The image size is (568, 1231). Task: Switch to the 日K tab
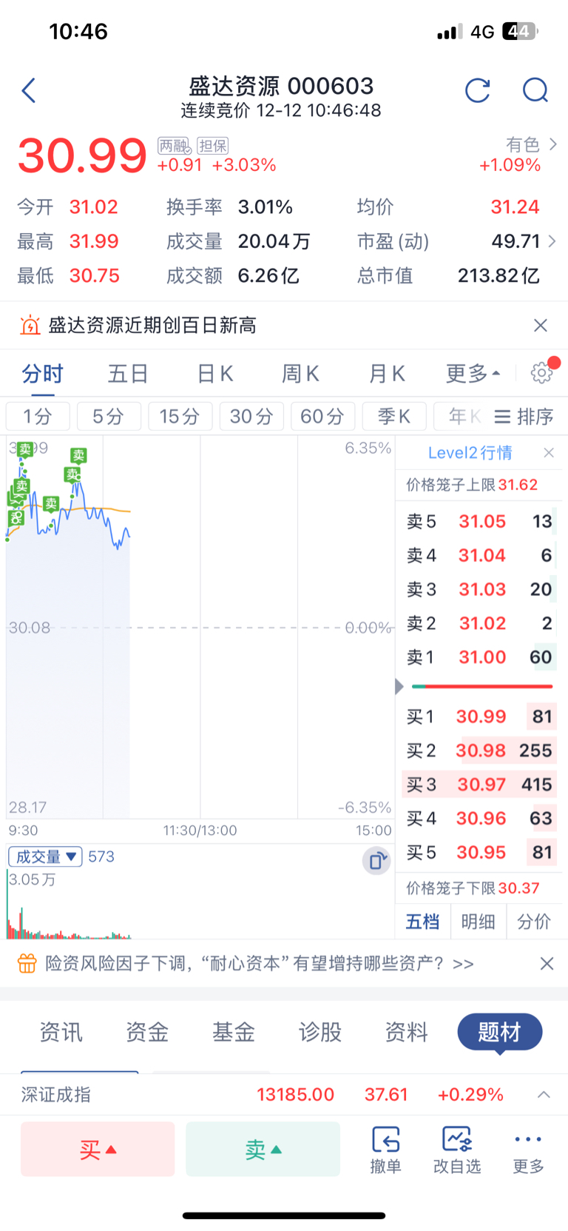click(215, 373)
